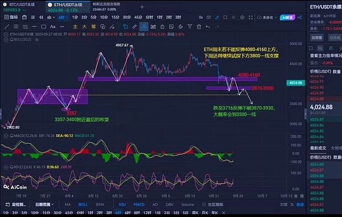Click the 大 indicator button
This screenshot has height=217, width=342.
tap(84, 27)
